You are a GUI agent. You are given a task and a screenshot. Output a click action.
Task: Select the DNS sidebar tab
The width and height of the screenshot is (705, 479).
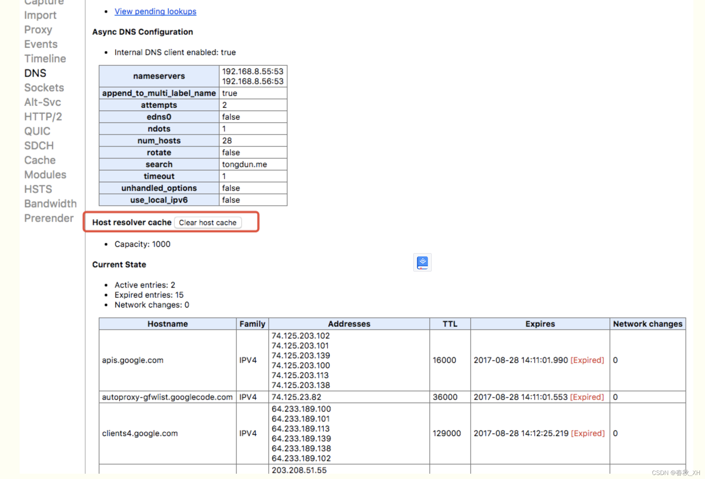pos(35,73)
